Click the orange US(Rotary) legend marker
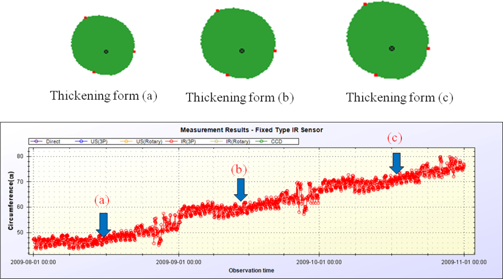Screen dimensions: 503x279 [x=126, y=142]
